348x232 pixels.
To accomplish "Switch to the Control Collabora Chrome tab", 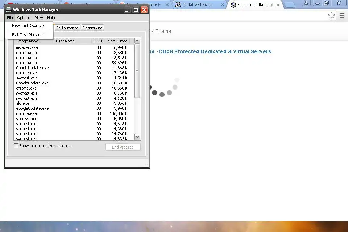I will [255, 5].
